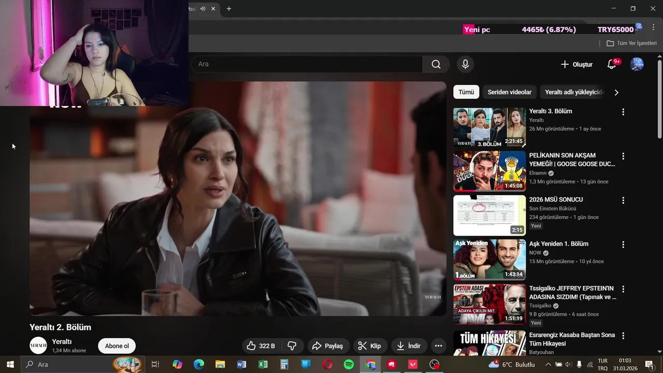Viewport: 663px width, 373px height.
Task: Open the Yeraltı channel name link
Action: (x=62, y=342)
